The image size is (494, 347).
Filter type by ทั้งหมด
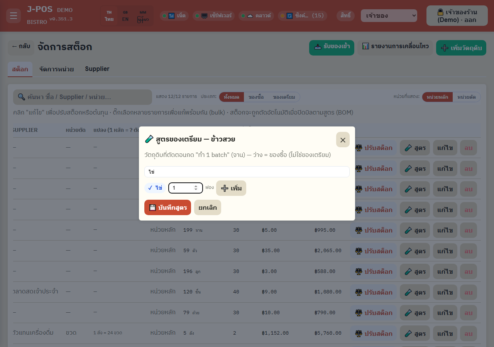232,97
